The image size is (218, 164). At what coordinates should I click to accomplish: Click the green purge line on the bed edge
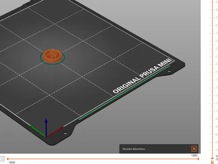tap(124, 93)
